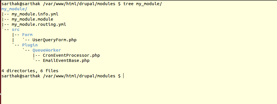This screenshot has height=104, width=277.
Task: Click EmailEventBase.php file name
Action: tap(66, 61)
